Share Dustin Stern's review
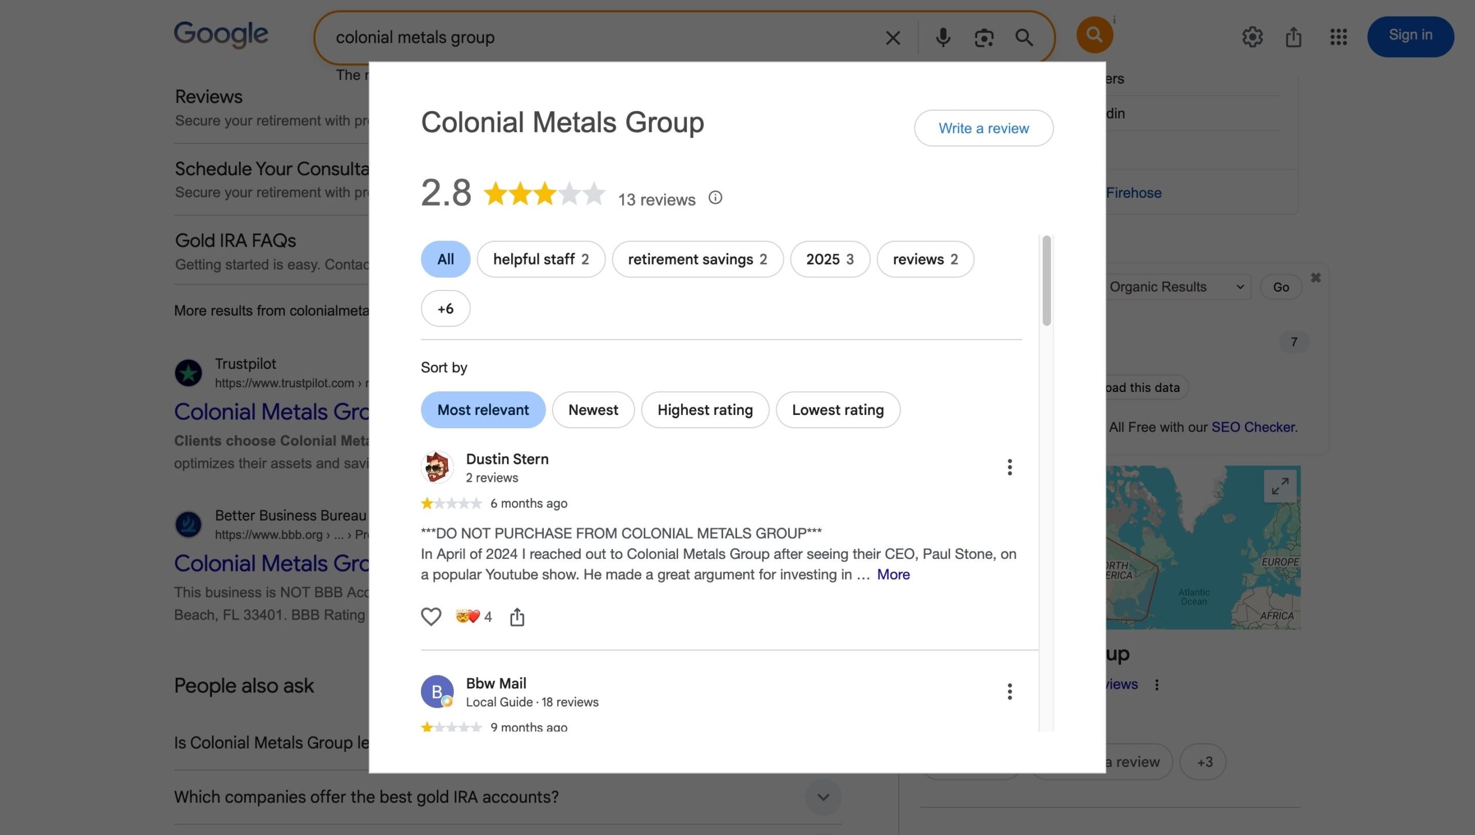The image size is (1475, 835). (517, 617)
